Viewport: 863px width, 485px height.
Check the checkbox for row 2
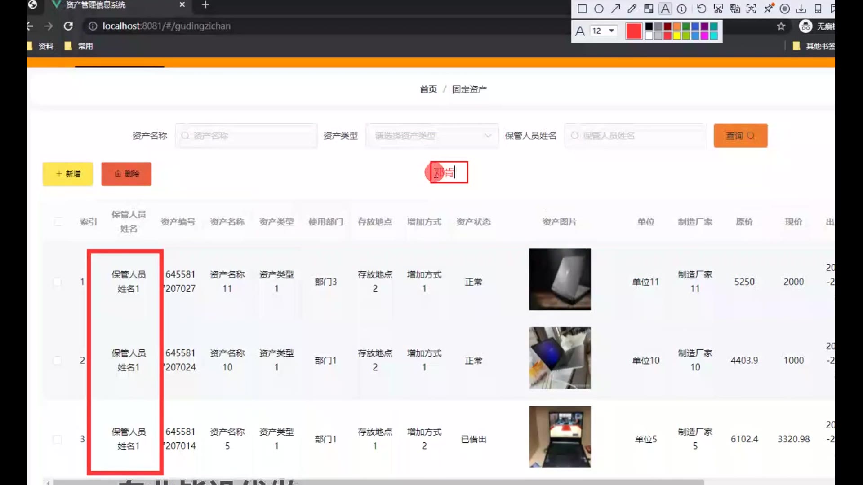57,361
